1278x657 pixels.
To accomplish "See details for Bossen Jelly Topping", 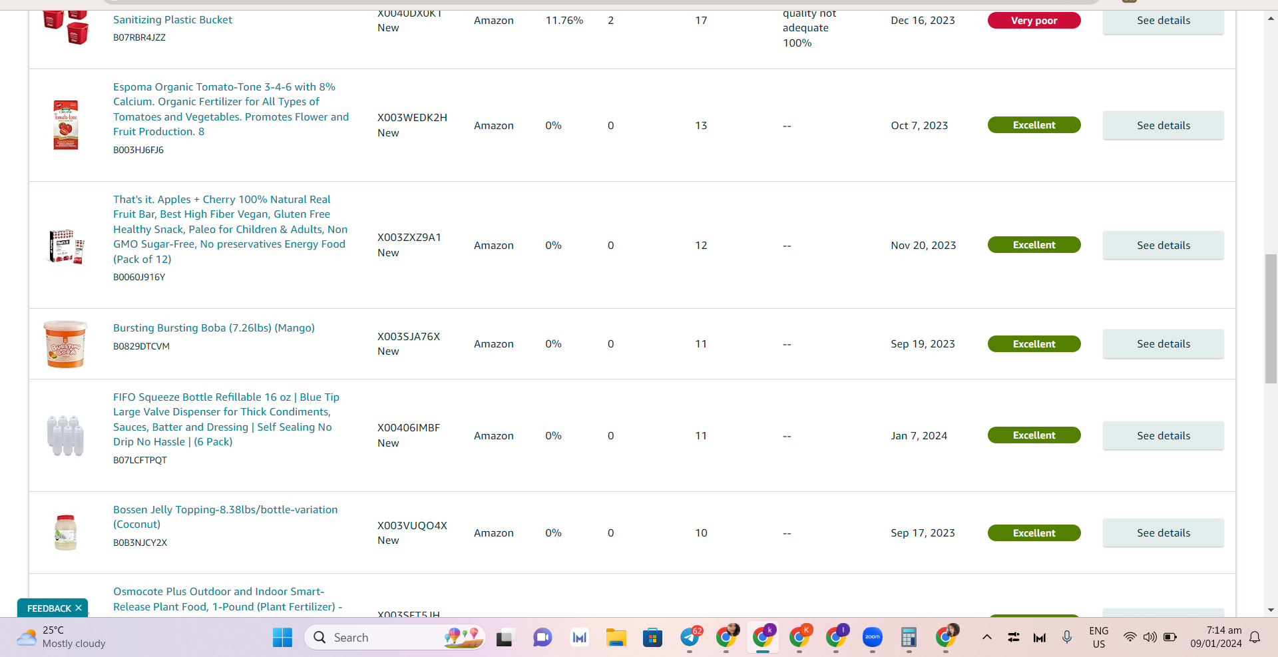I will tap(1163, 533).
